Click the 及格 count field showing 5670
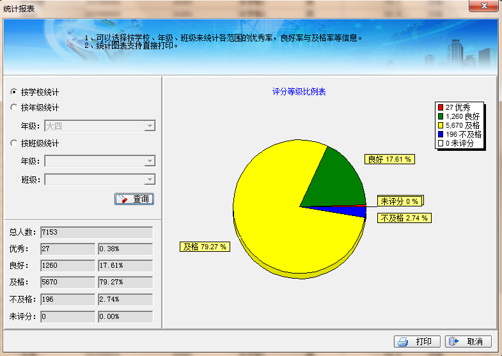Screen dimensions: 502x356 click(x=68, y=282)
